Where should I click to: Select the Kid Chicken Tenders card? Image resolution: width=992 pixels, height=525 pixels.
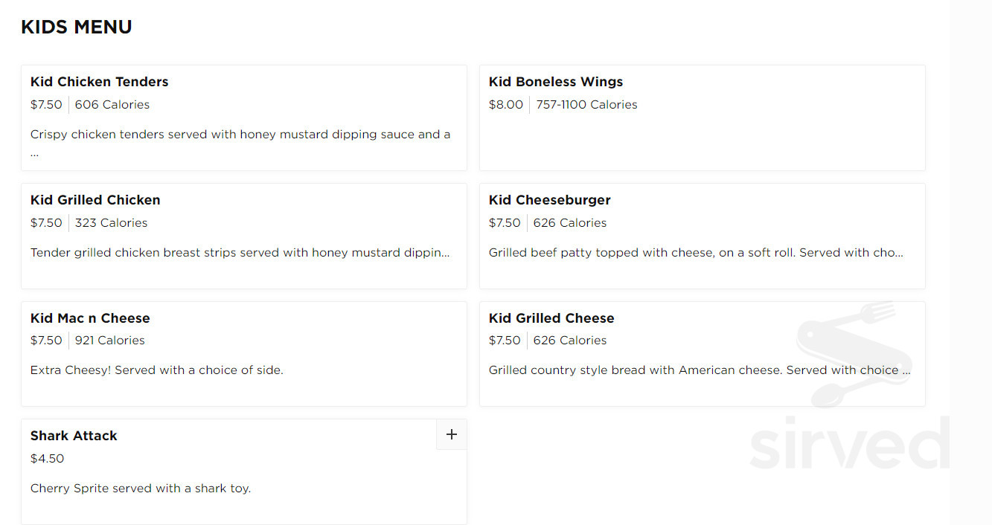(x=244, y=117)
